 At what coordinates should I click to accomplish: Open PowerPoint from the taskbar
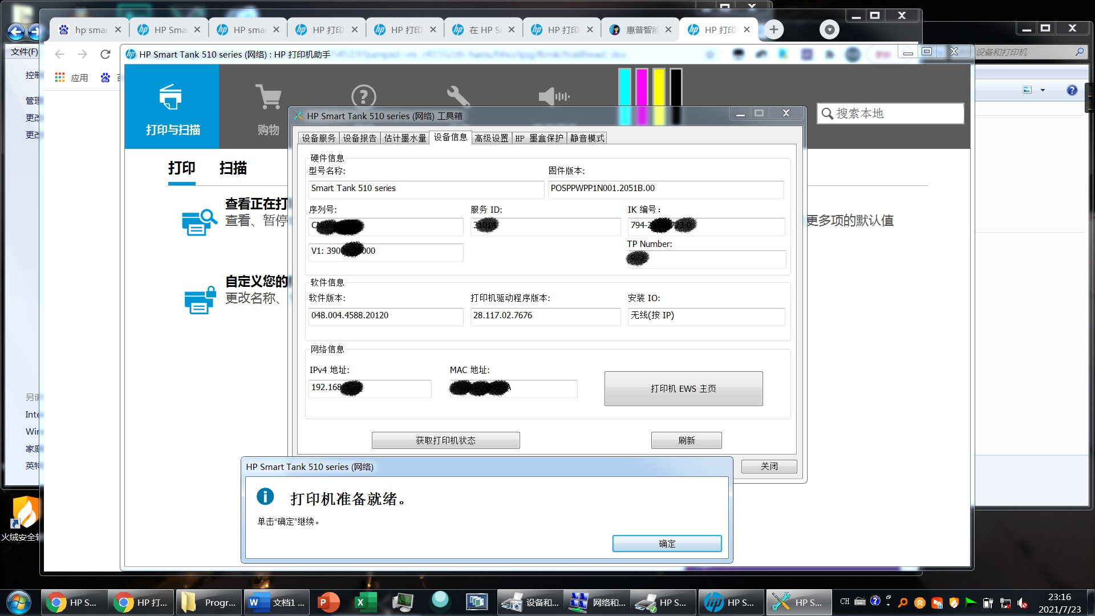(327, 602)
